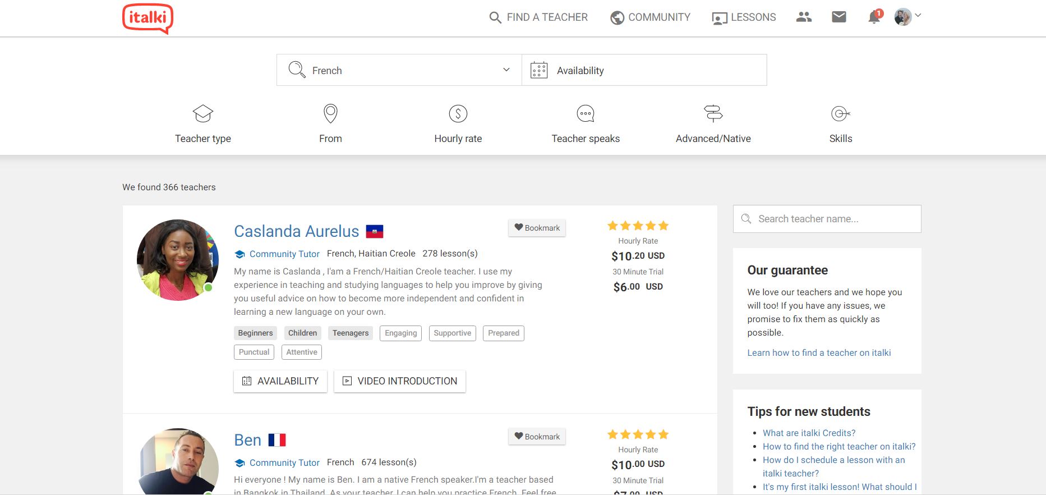Open 'Learn how to find a teacher' link
This screenshot has height=495, width=1046.
coord(819,352)
